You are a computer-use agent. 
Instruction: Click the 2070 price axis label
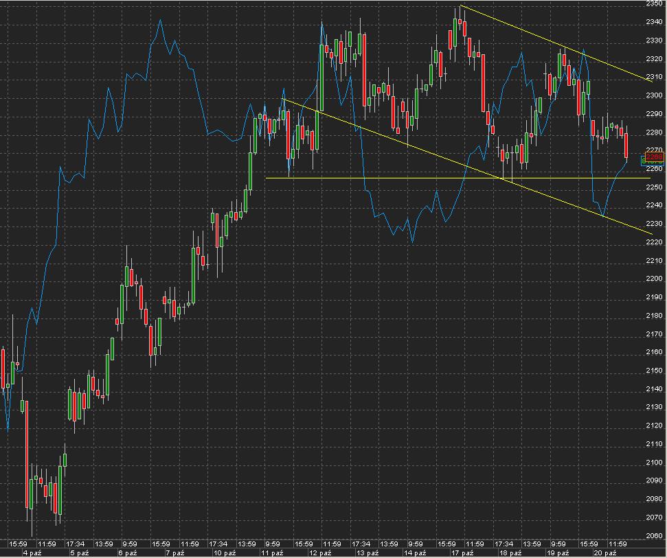point(654,518)
